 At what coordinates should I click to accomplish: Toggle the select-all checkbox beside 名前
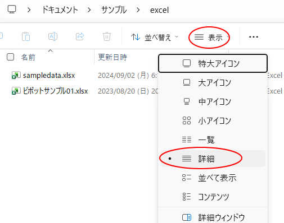pos(10,57)
